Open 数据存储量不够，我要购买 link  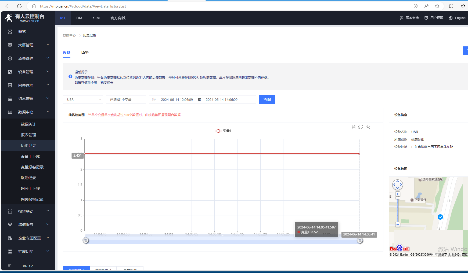point(94,83)
